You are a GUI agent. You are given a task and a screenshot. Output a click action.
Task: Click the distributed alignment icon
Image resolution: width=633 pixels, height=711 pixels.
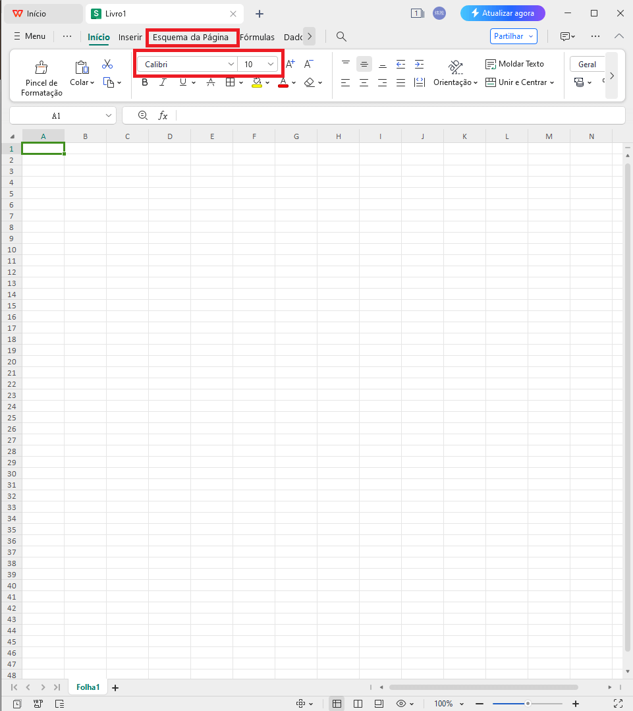pyautogui.click(x=420, y=82)
